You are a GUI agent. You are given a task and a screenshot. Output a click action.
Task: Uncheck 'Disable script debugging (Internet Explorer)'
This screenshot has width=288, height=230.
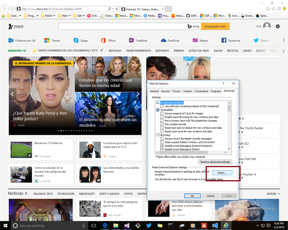[x=162, y=146]
